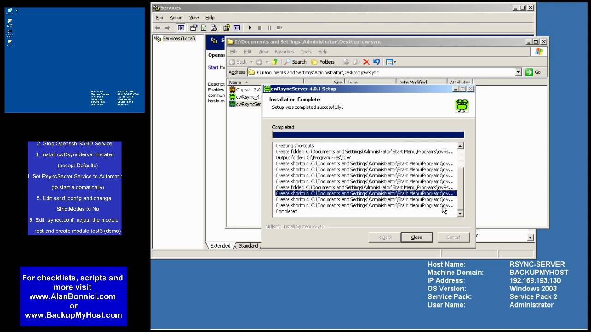This screenshot has width=591, height=332.
Task: Click scroll down arrow of install log
Action: [x=460, y=213]
